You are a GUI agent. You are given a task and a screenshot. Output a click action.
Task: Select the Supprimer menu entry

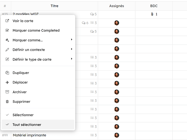point(21,102)
